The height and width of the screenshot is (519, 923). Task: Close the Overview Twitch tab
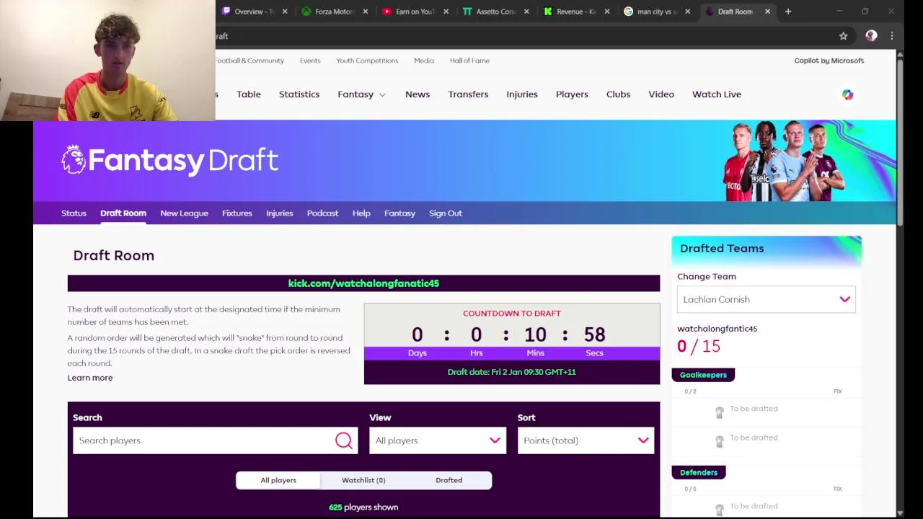pyautogui.click(x=285, y=12)
